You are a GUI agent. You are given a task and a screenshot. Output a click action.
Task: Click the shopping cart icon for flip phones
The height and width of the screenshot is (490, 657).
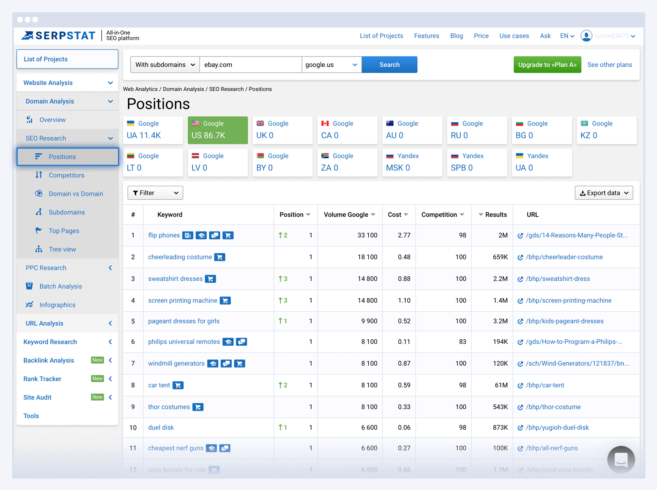[228, 235]
